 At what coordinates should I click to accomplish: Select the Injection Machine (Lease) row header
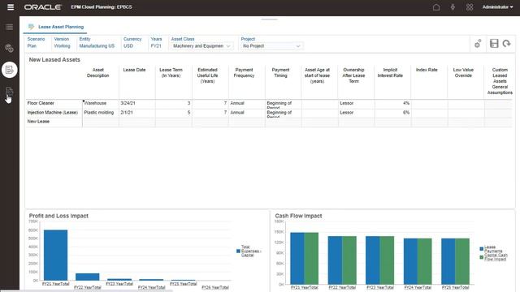click(54, 113)
